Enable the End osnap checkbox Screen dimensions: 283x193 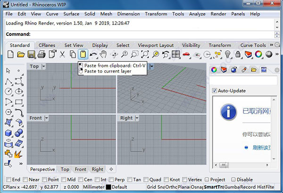8,180
